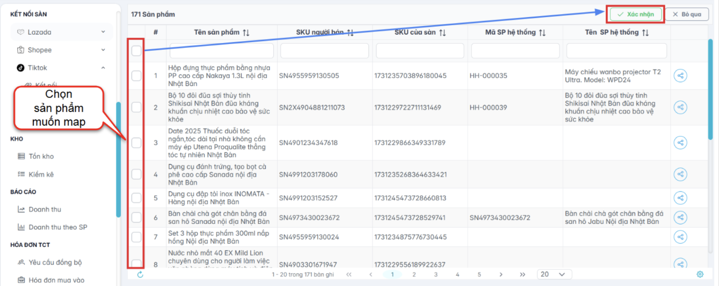
Task: Click the refresh icon below the table
Action: point(140,275)
